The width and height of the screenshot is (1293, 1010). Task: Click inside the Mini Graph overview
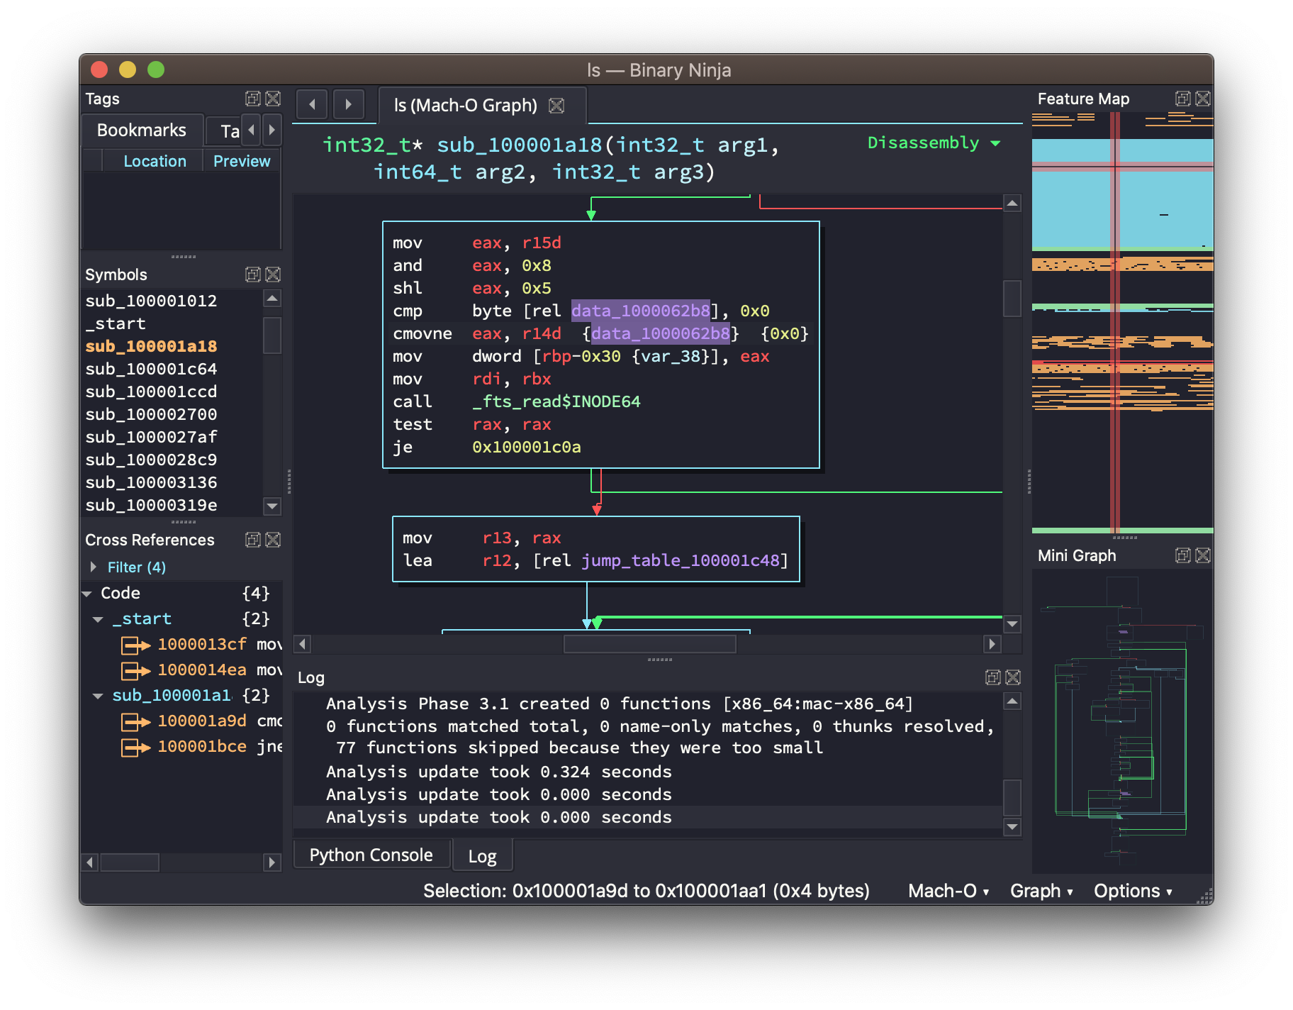pos(1122,720)
